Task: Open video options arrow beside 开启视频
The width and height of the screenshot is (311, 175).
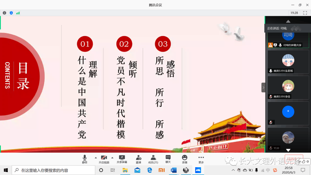Action: 112,157
